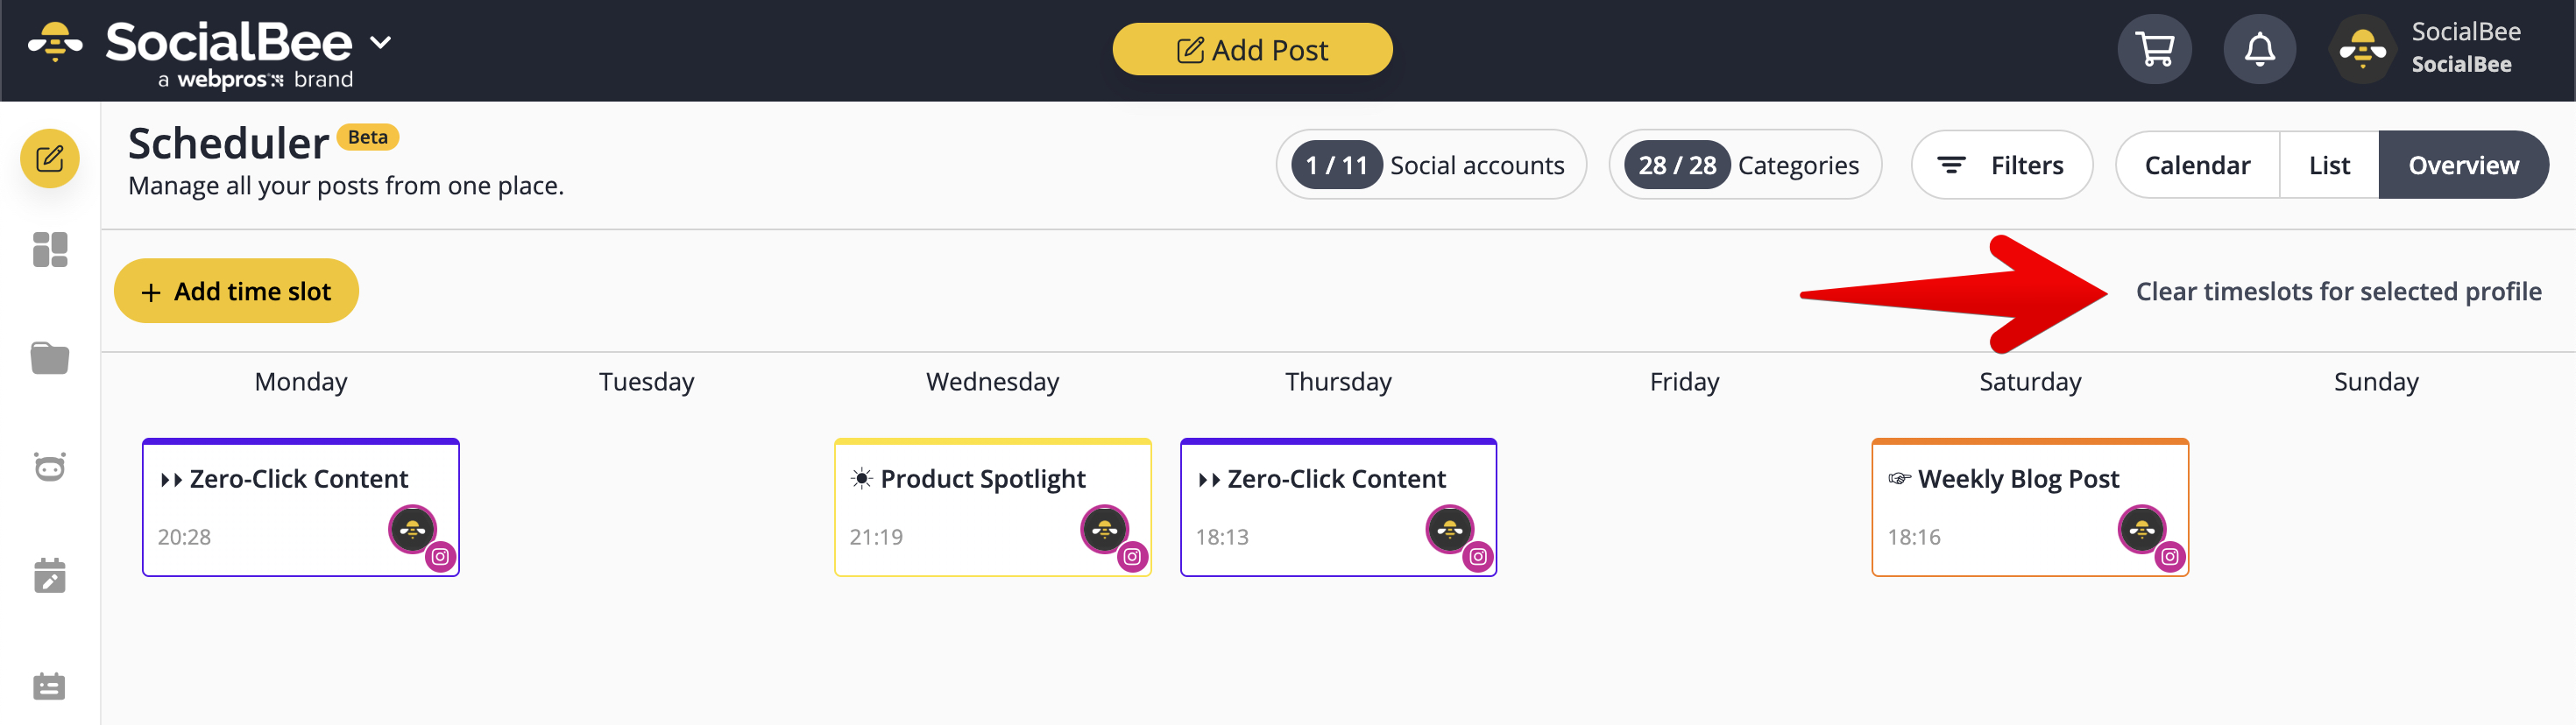Open the robot AI icon in sidebar
Image resolution: width=2576 pixels, height=725 pixels.
point(50,466)
